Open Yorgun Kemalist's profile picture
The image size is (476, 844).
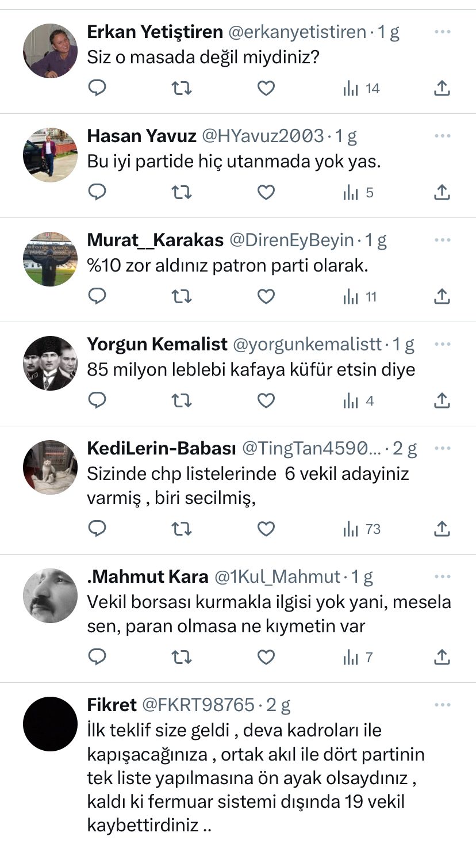click(50, 363)
